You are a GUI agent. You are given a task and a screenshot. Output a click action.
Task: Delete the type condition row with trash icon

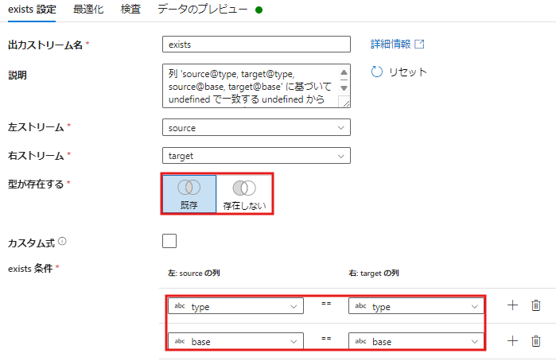536,305
